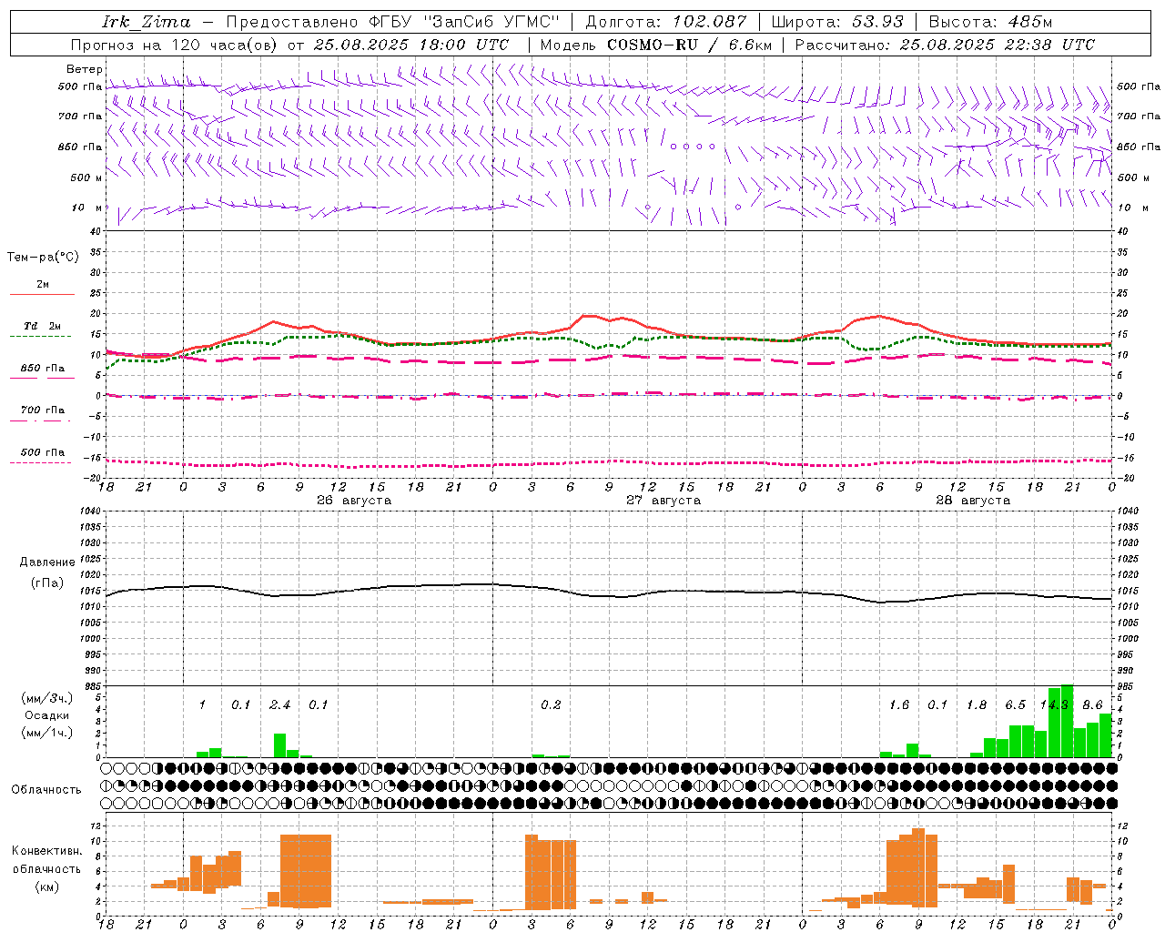The height and width of the screenshot is (932, 1165).
Task: Click "700 гПа" entry in temperature legend
Action: click(x=42, y=410)
